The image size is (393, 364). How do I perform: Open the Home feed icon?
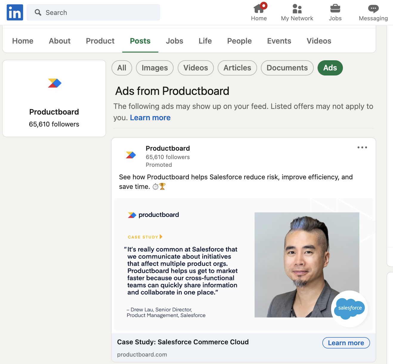click(259, 9)
